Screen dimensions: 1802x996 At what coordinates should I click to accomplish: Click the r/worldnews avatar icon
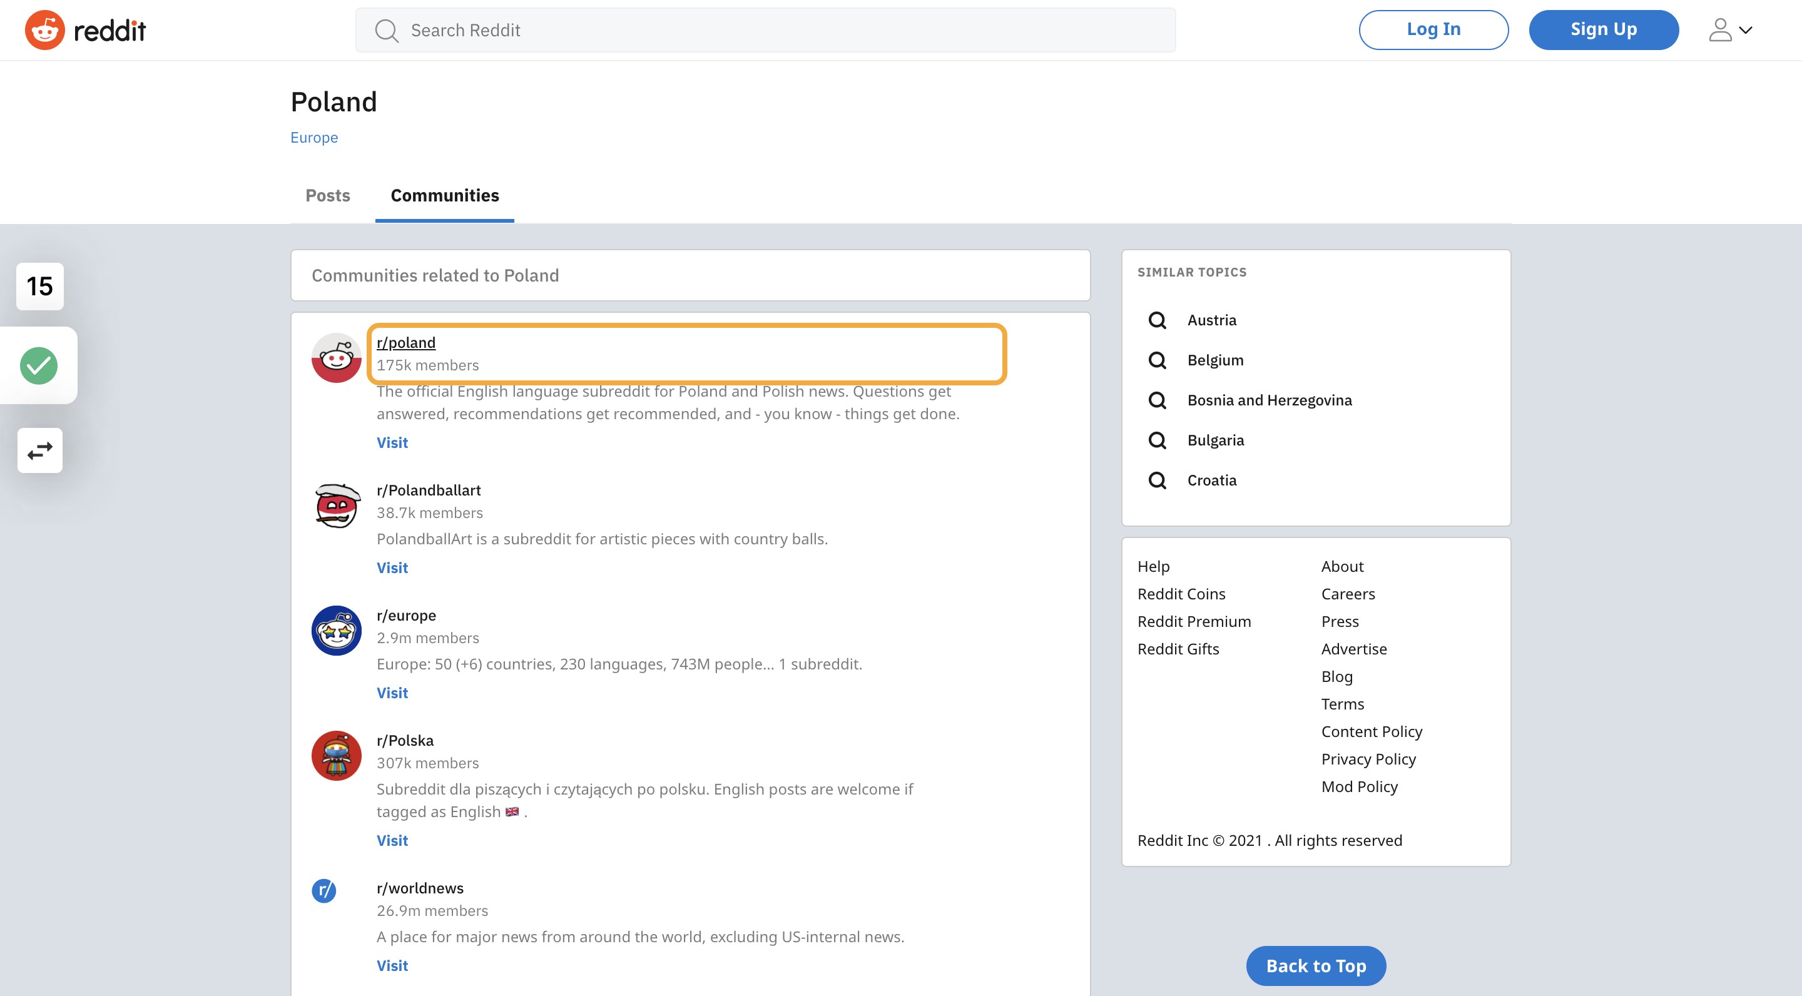pos(324,890)
